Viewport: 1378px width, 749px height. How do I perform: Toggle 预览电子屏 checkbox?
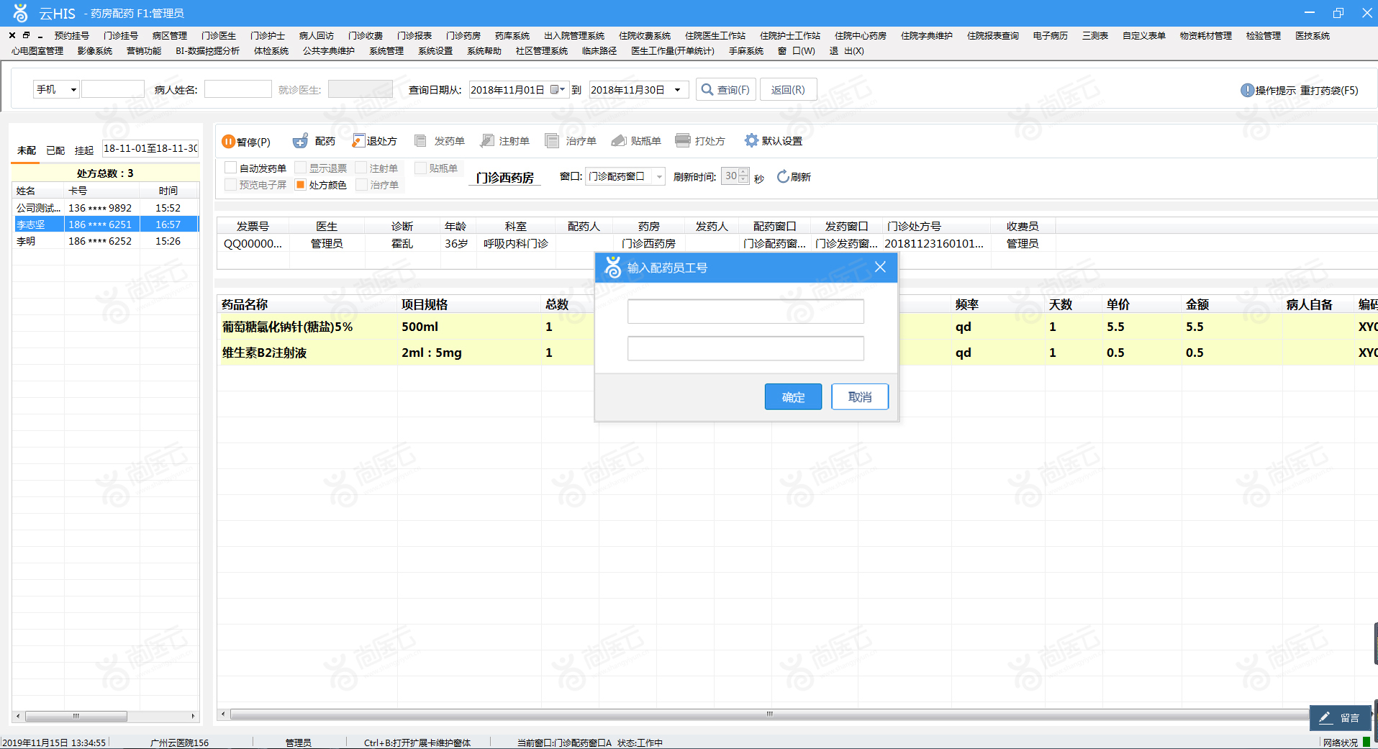coord(230,185)
